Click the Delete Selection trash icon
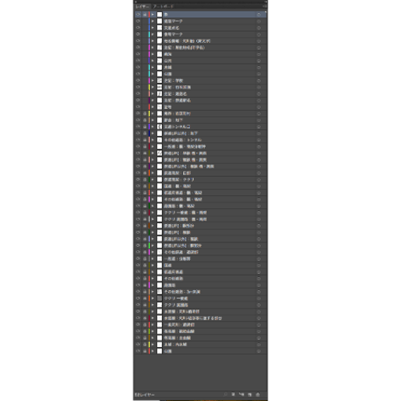Image resolution: width=401 pixels, height=401 pixels. pos(257,394)
